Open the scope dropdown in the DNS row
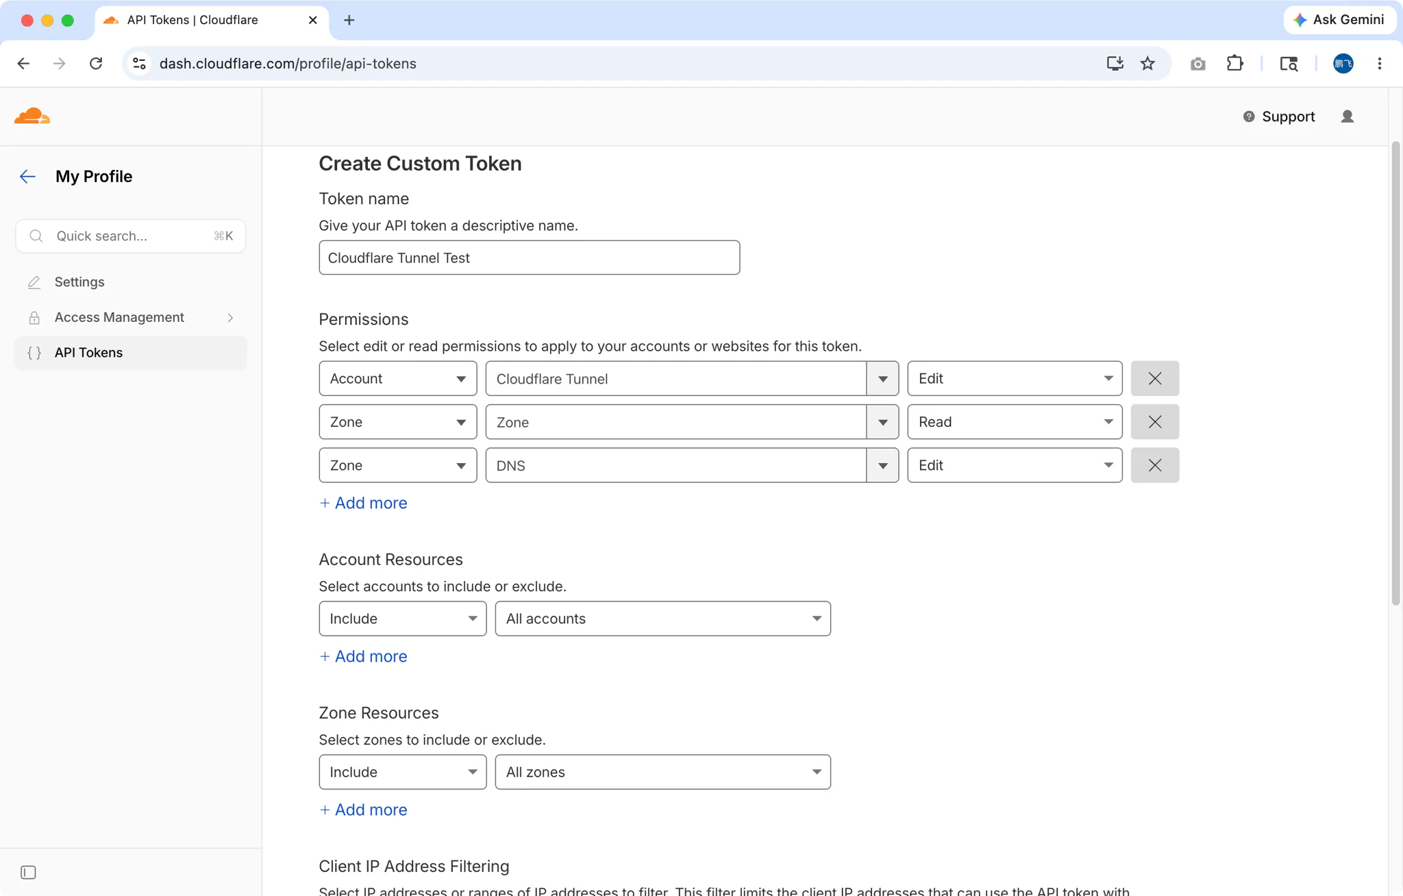Image resolution: width=1403 pixels, height=896 pixels. pyautogui.click(x=398, y=466)
